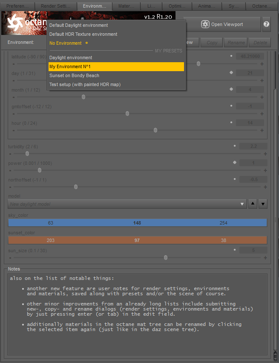This screenshot has height=363, width=279.
Task: Click plus icon on northoffset slider
Action: coord(265,187)
